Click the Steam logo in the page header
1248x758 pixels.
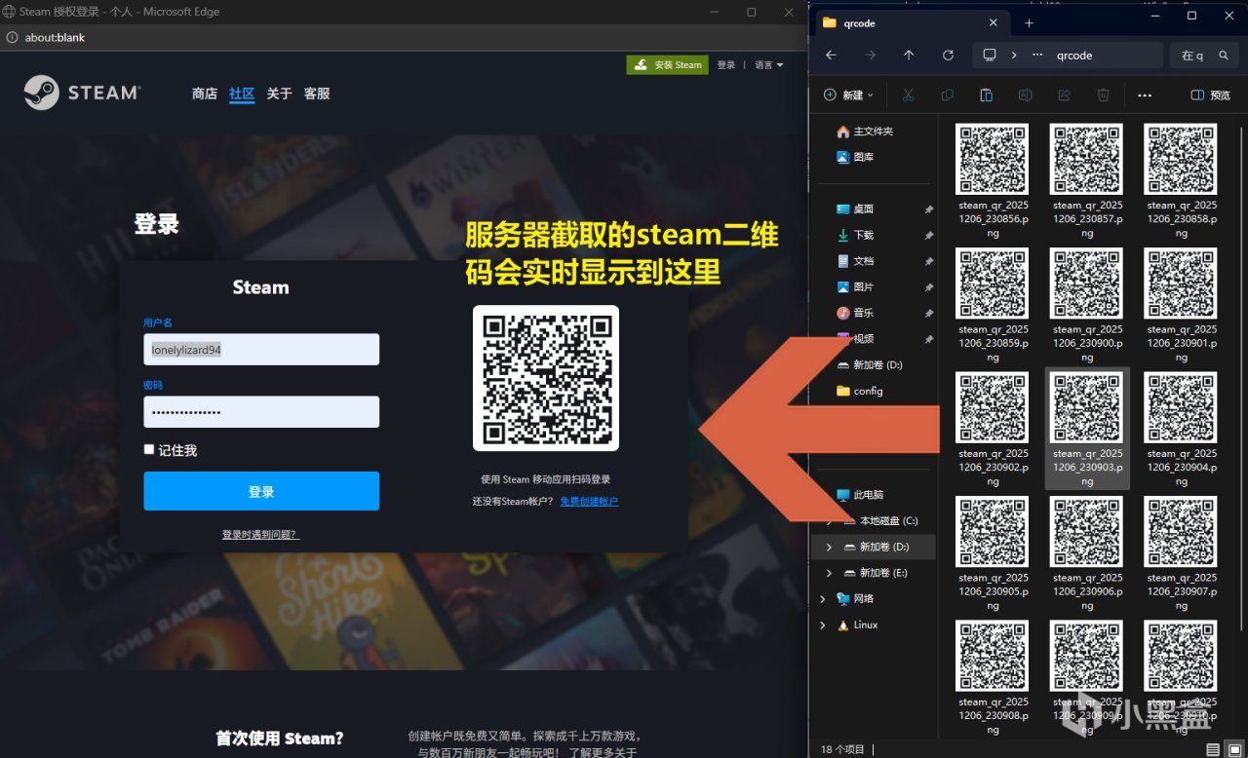[x=83, y=93]
